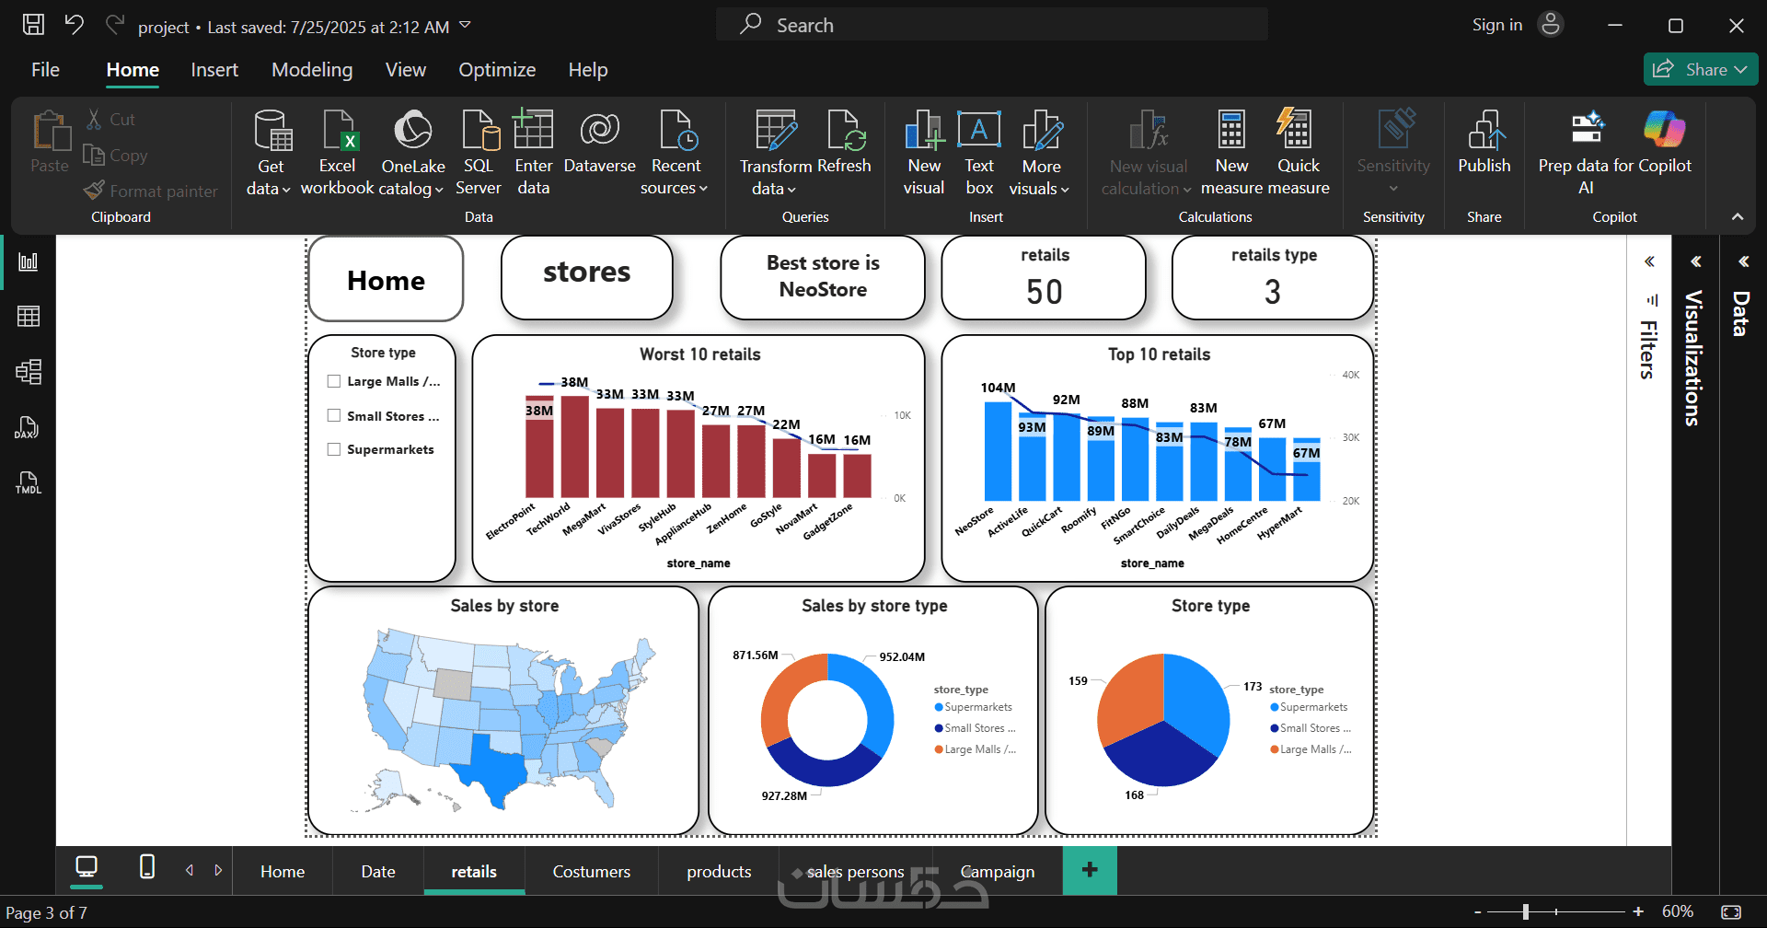The image size is (1767, 928).
Task: Publish the report
Action: coord(1484,143)
